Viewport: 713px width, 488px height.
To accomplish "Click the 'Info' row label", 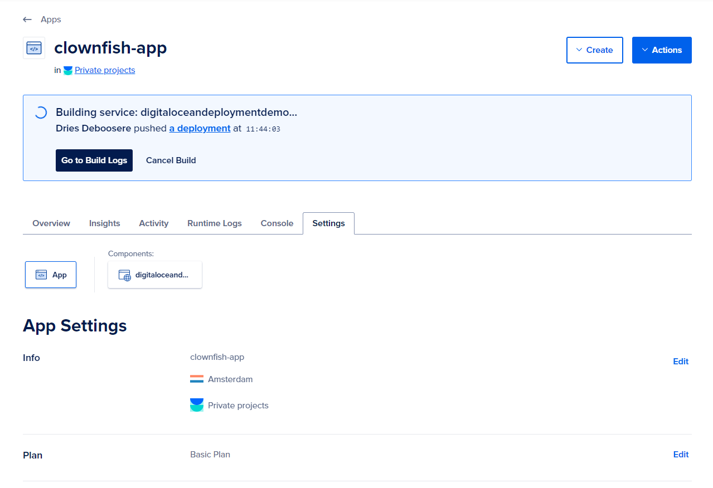I will point(31,358).
